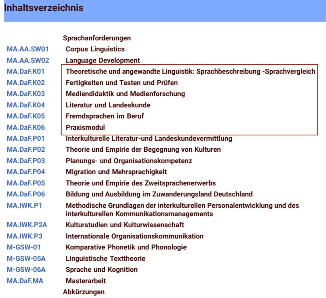Open Theorie und Empirie der Begegnung von Kulturen

coord(143,150)
